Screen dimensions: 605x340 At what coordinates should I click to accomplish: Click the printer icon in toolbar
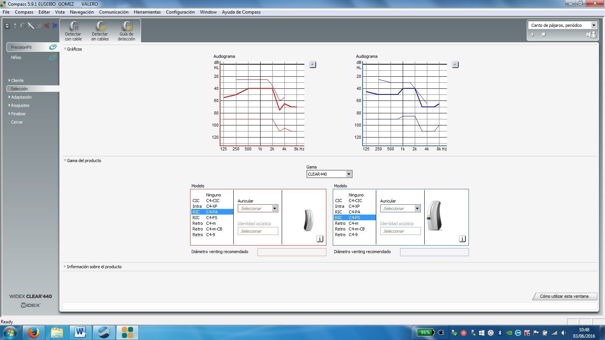click(x=15, y=26)
